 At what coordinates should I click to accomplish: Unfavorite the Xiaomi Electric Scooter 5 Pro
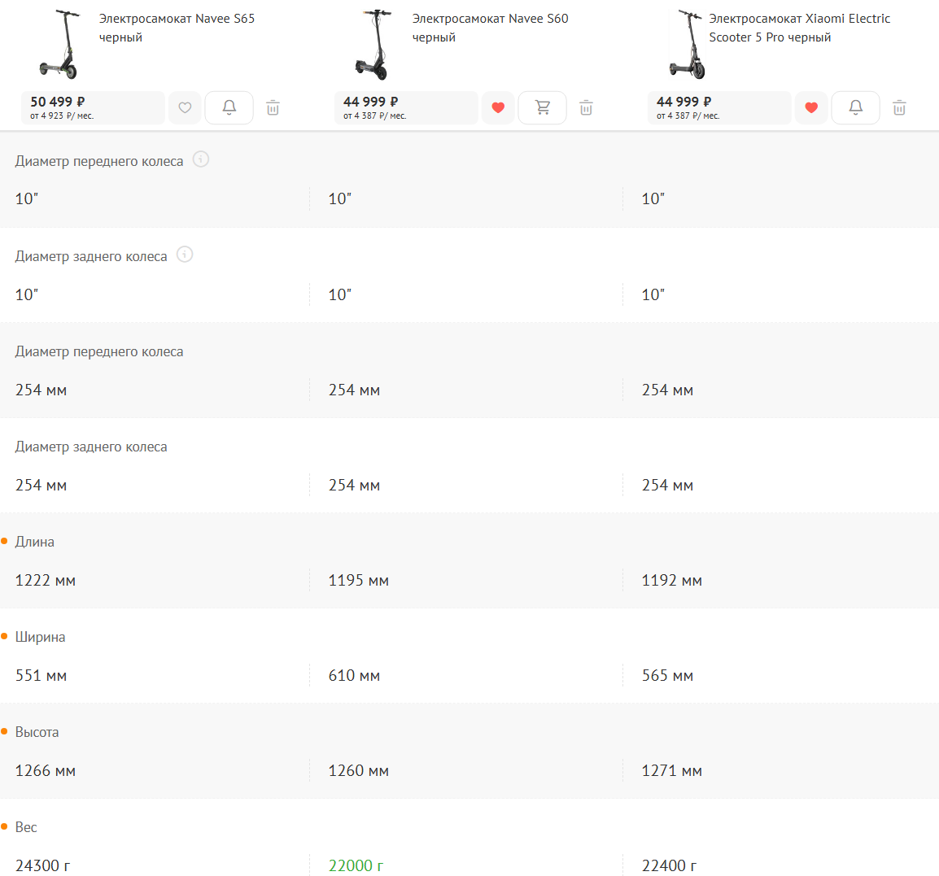click(x=811, y=107)
